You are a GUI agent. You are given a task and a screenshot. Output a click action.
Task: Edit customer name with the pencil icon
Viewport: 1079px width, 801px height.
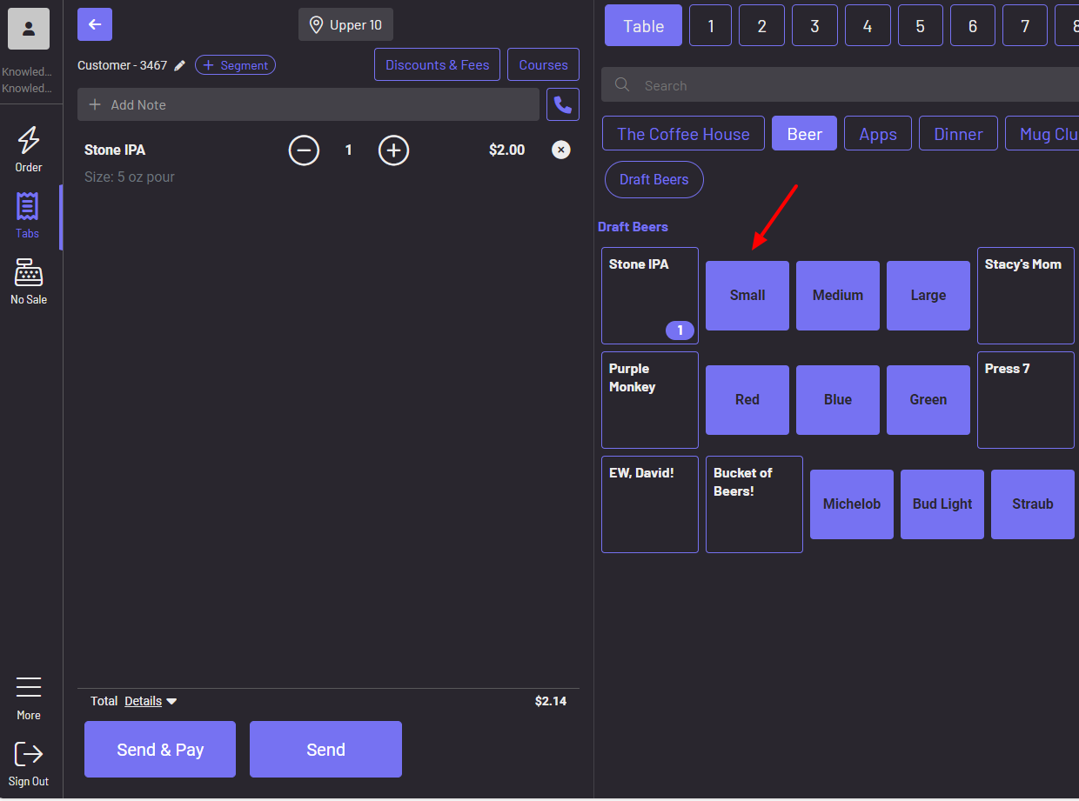(179, 64)
